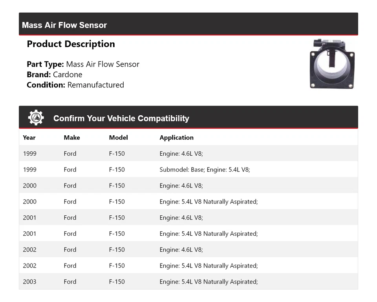This screenshot has height=302, width=377.
Task: Select the Product Description heading
Action: coord(71,44)
